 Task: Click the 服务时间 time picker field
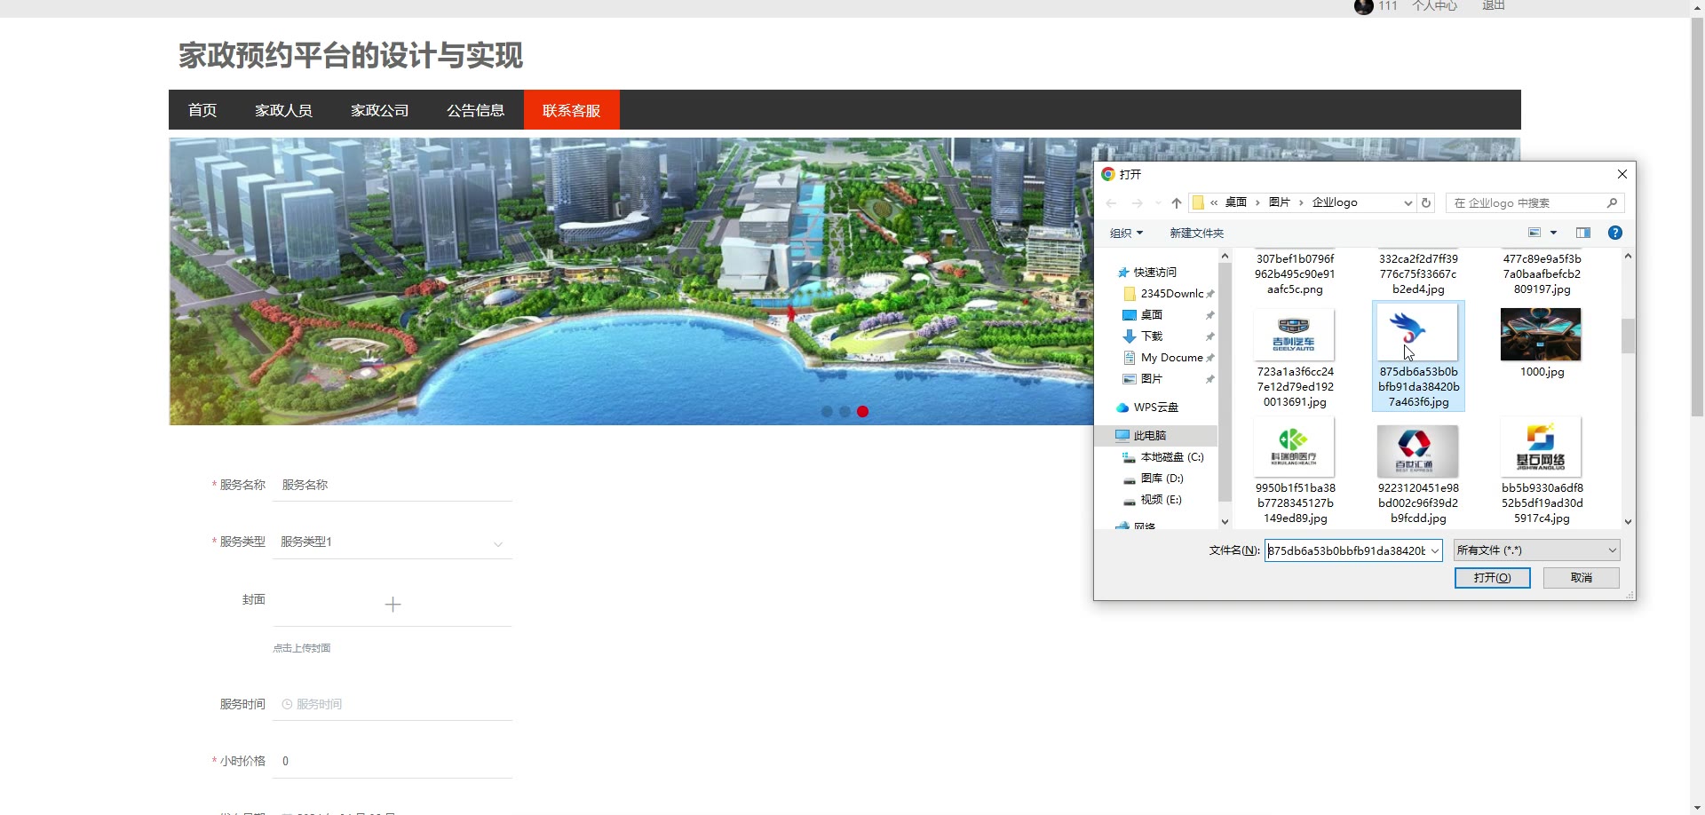coord(393,704)
